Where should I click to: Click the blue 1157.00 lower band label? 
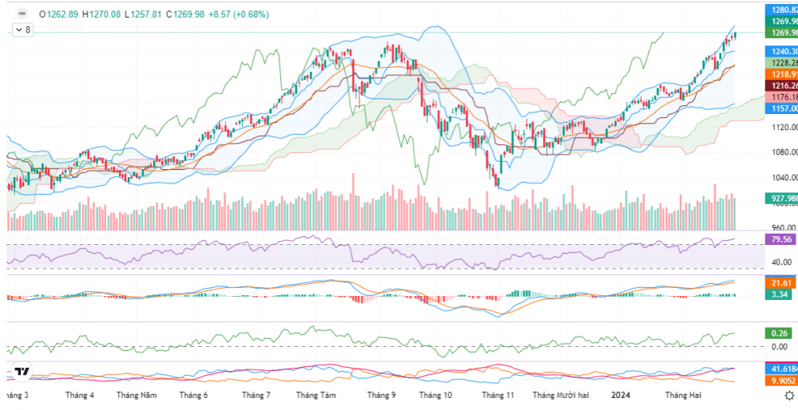(x=780, y=108)
